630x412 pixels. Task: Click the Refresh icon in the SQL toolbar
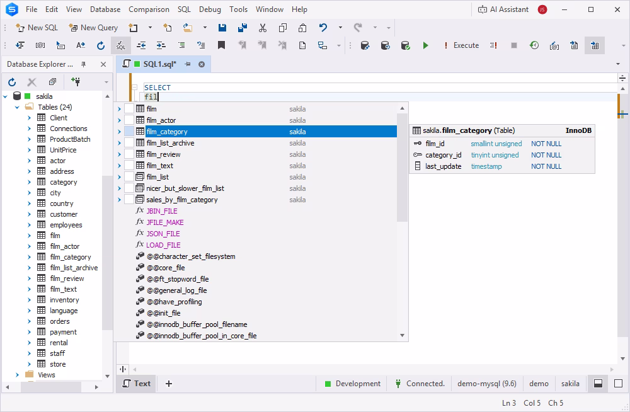click(100, 45)
